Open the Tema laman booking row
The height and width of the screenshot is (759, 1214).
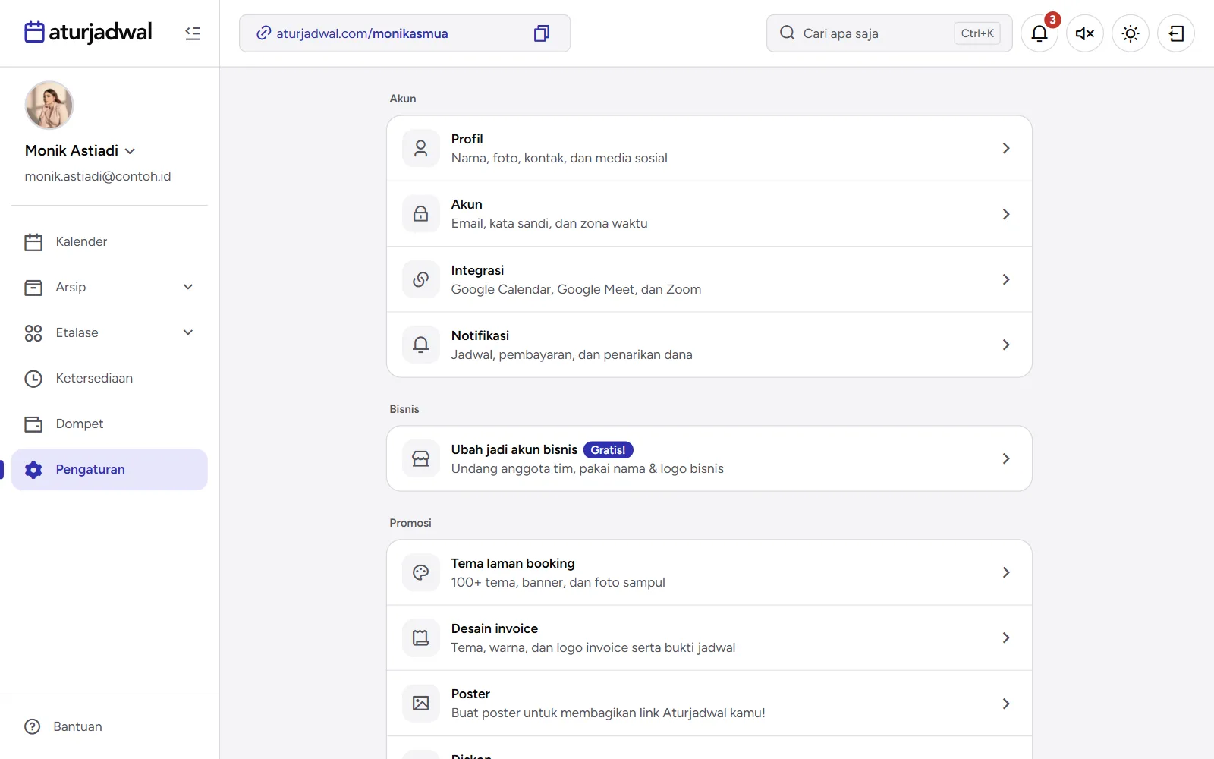click(x=709, y=572)
